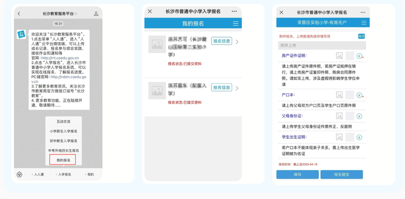Open the 入学报名 bottom menu tab
The image size is (405, 199).
[x=63, y=174]
